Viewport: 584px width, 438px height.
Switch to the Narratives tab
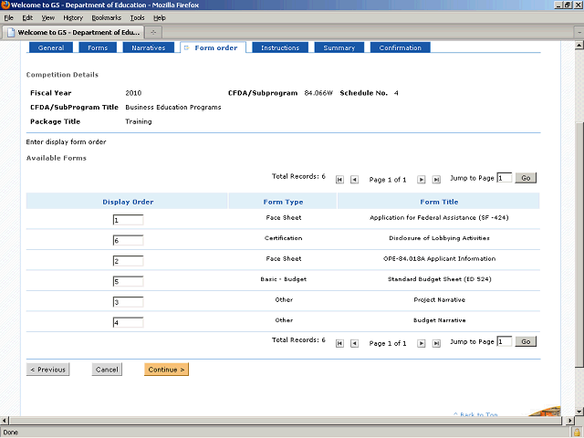tap(148, 47)
